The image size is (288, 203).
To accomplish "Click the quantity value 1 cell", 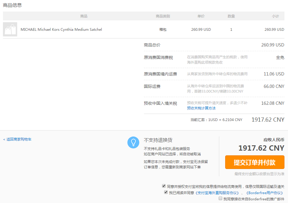I will (231, 30).
